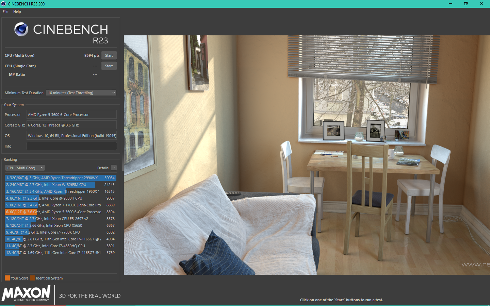Click the orange Your Score legend swatch

click(7, 278)
